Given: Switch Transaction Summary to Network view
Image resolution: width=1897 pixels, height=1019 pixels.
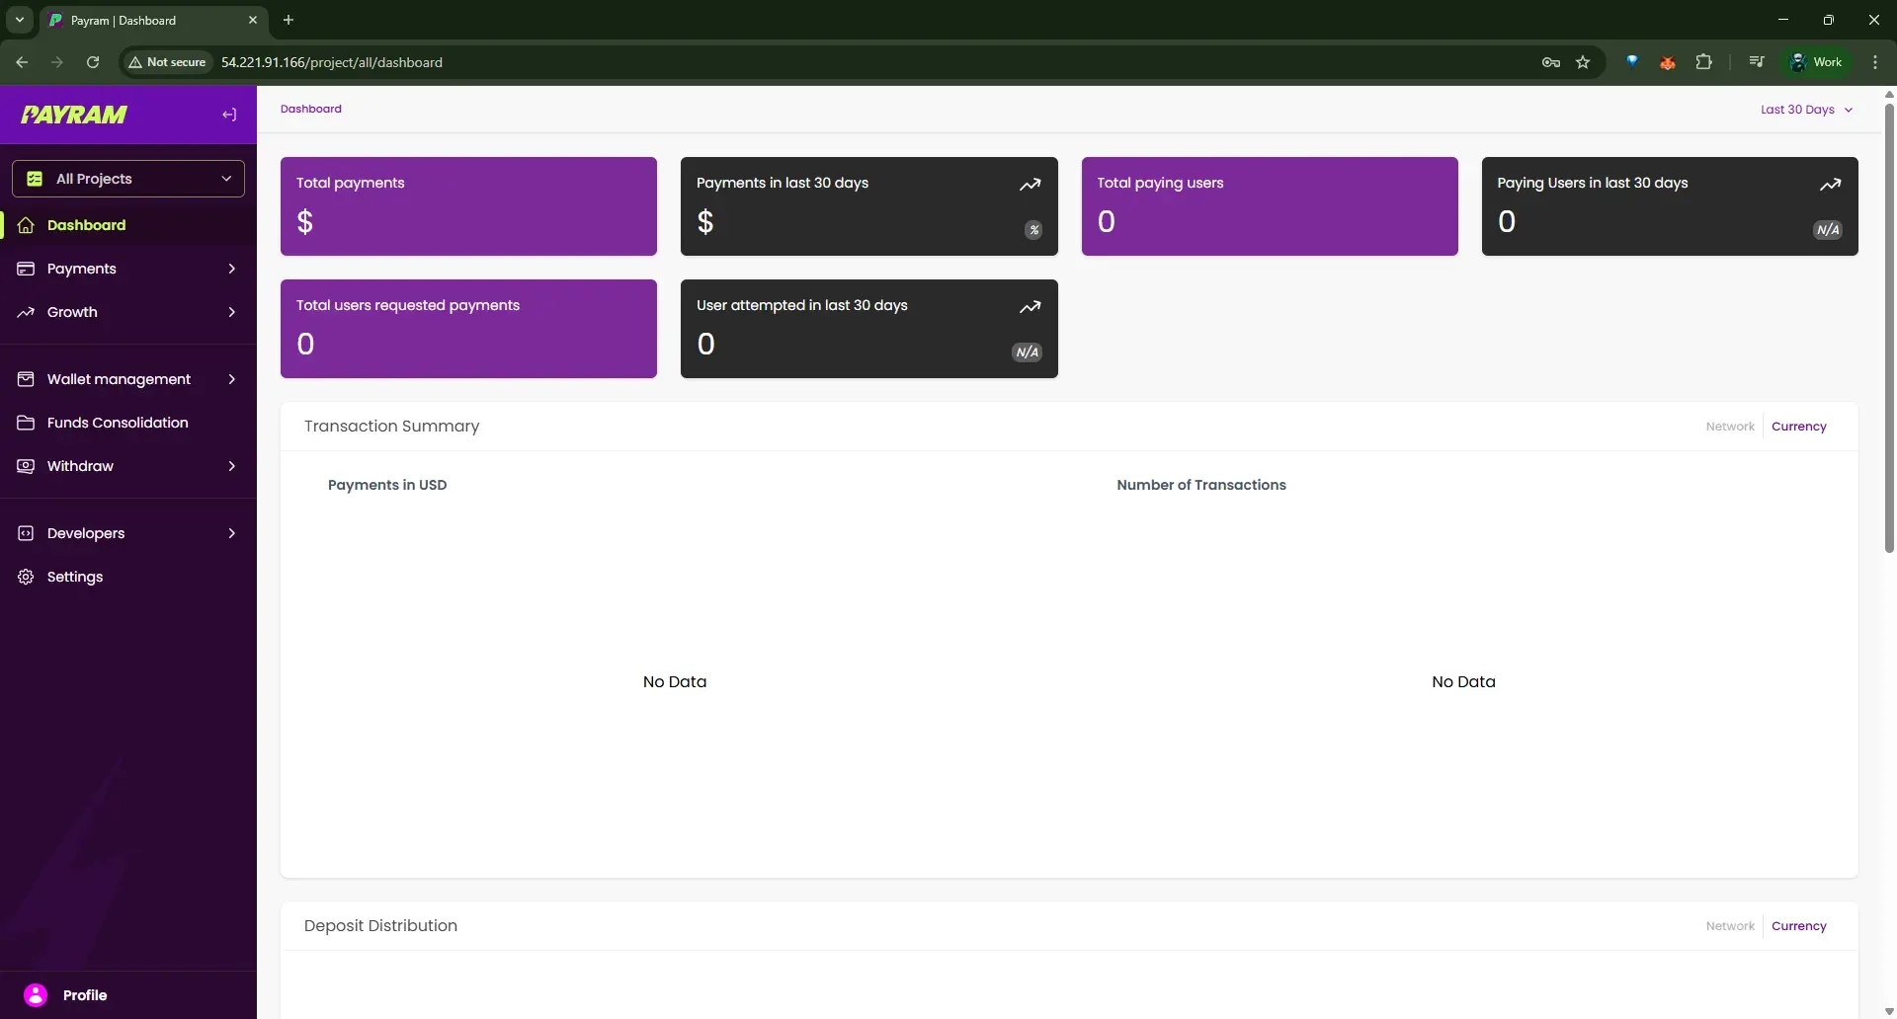Looking at the screenshot, I should coord(1729,427).
